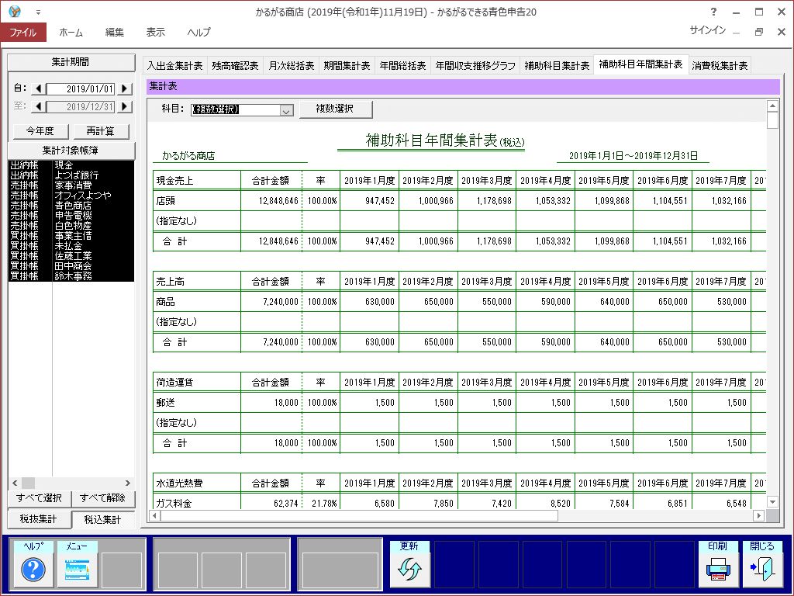Click the report horizontal scrollbar thumb

pyautogui.click(x=359, y=516)
